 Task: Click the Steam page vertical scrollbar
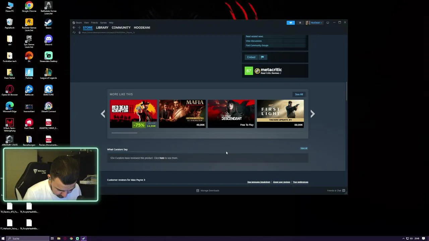click(x=347, y=91)
